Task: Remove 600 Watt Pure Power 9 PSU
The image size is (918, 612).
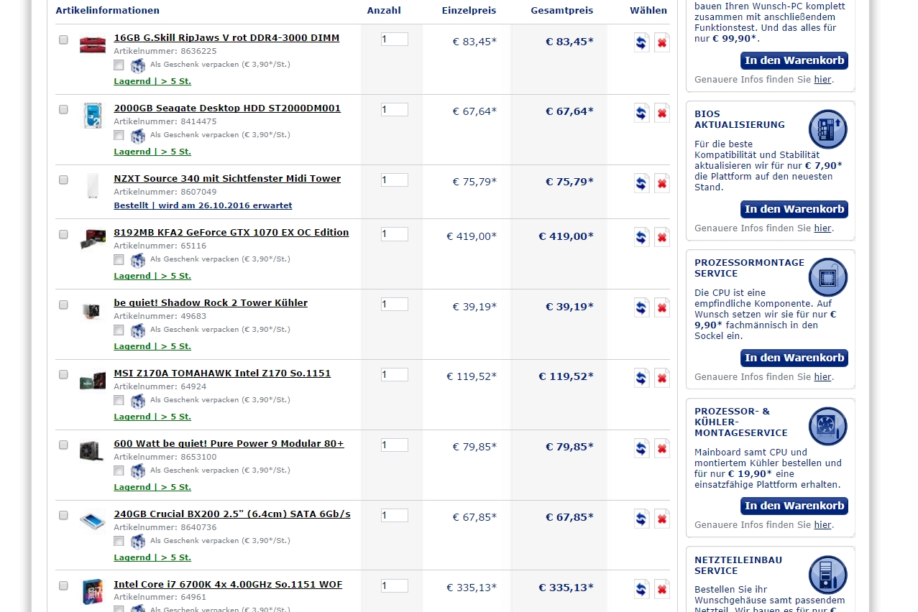Action: 661,448
